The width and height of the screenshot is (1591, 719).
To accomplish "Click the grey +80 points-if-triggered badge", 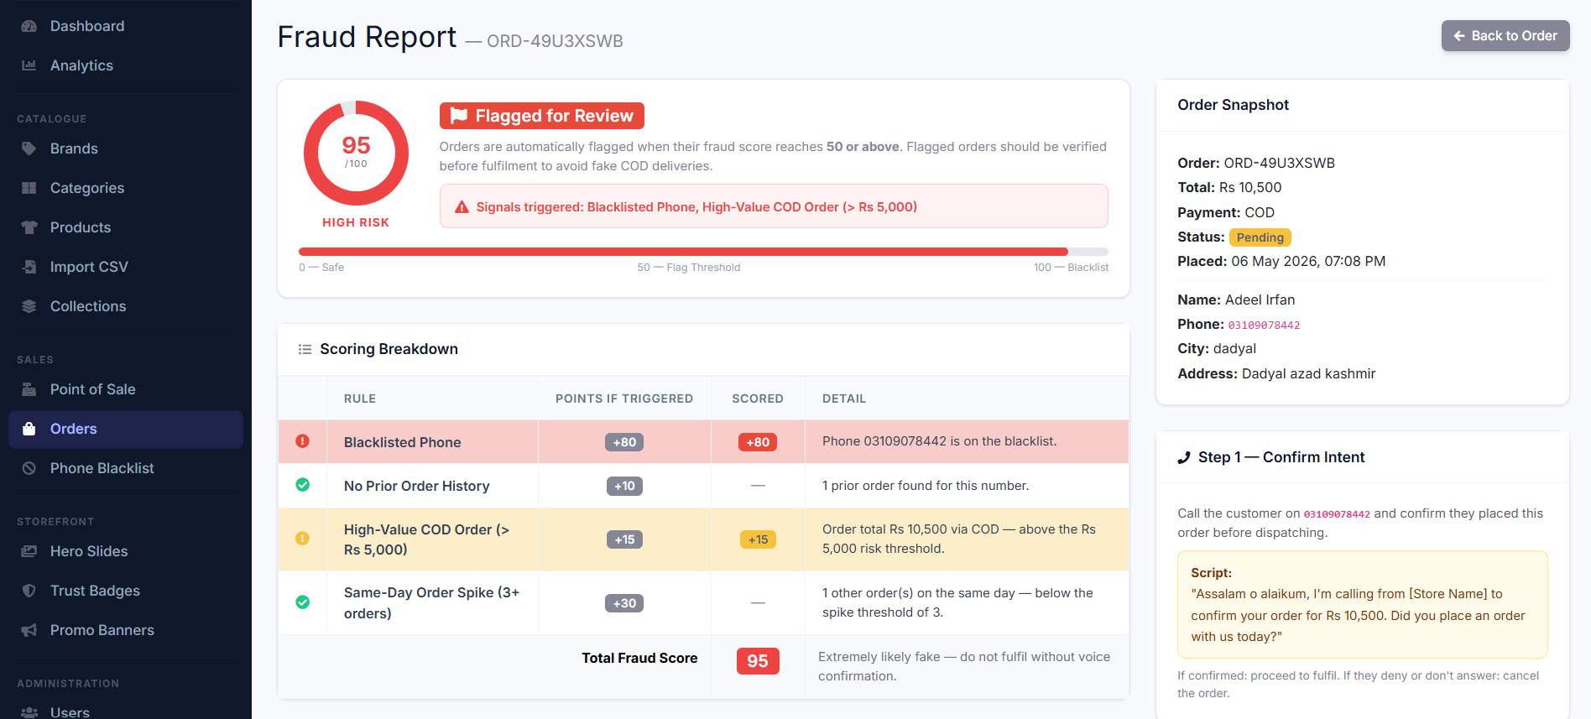I will 624,442.
